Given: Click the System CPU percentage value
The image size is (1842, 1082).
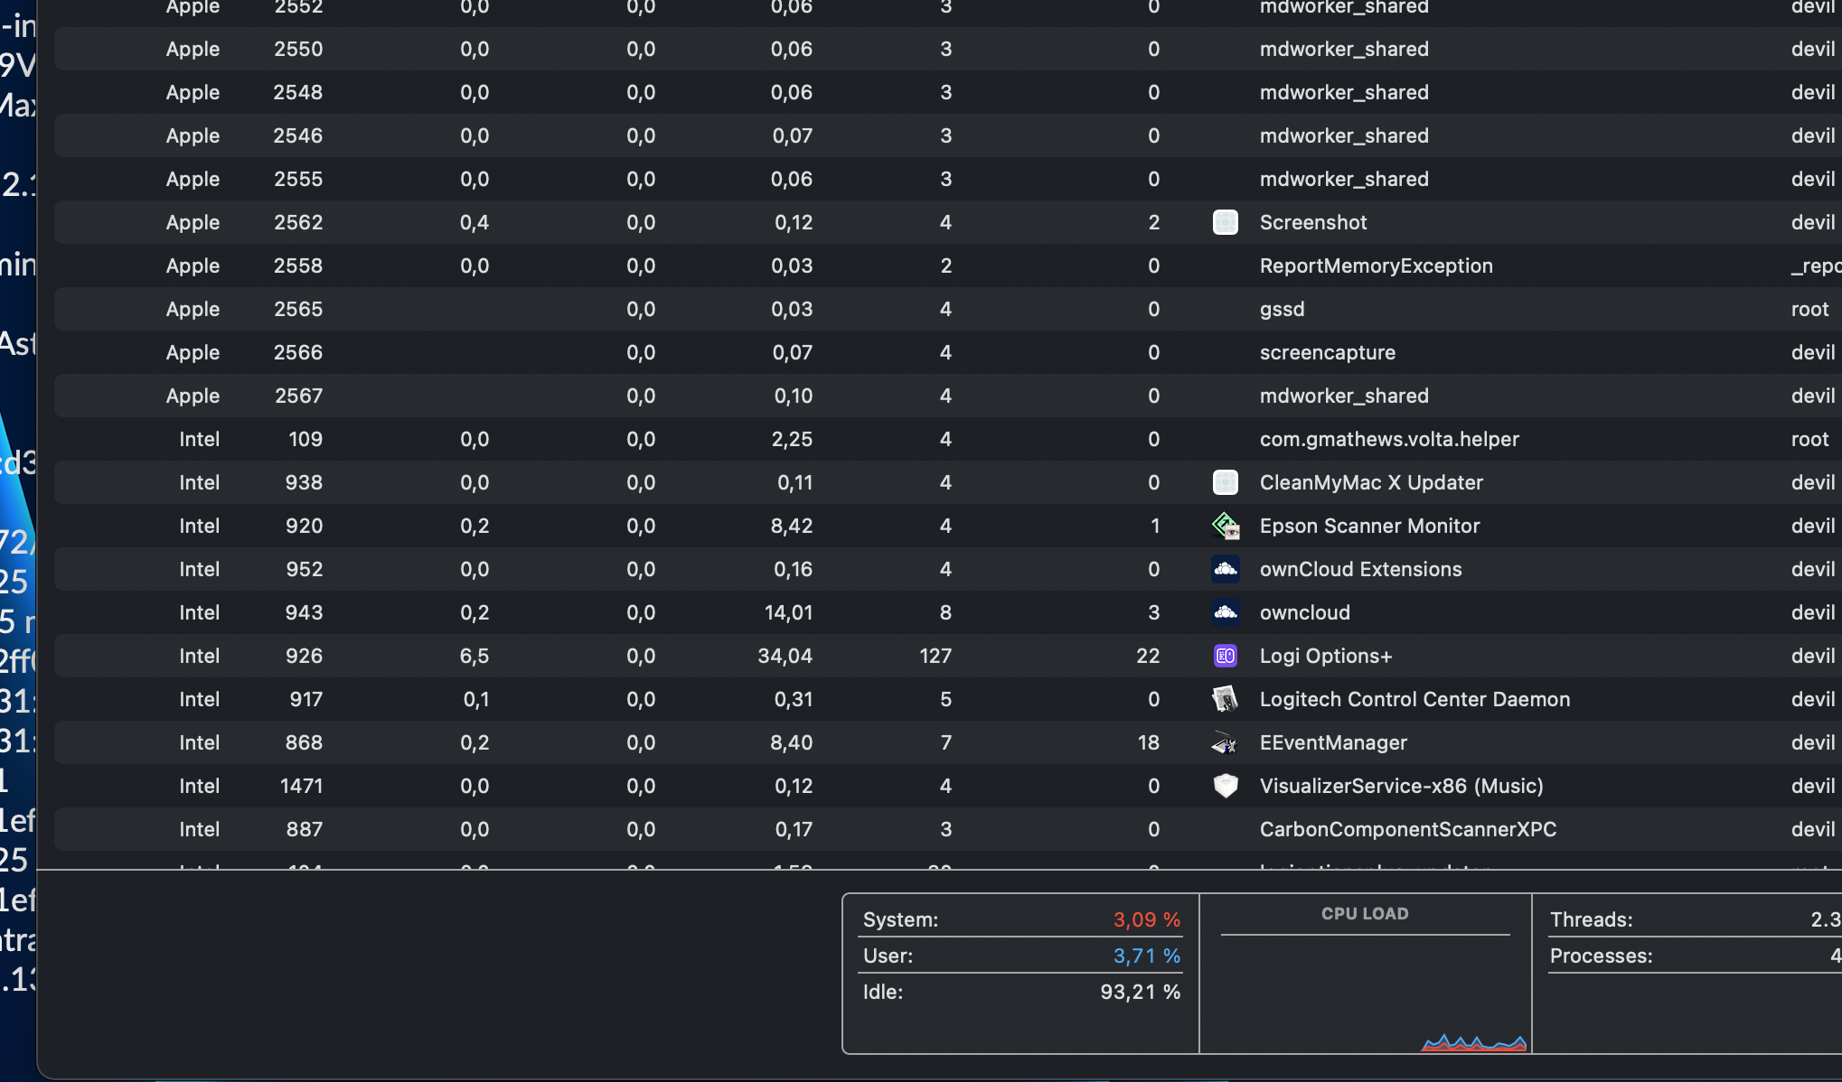Looking at the screenshot, I should [1146, 919].
